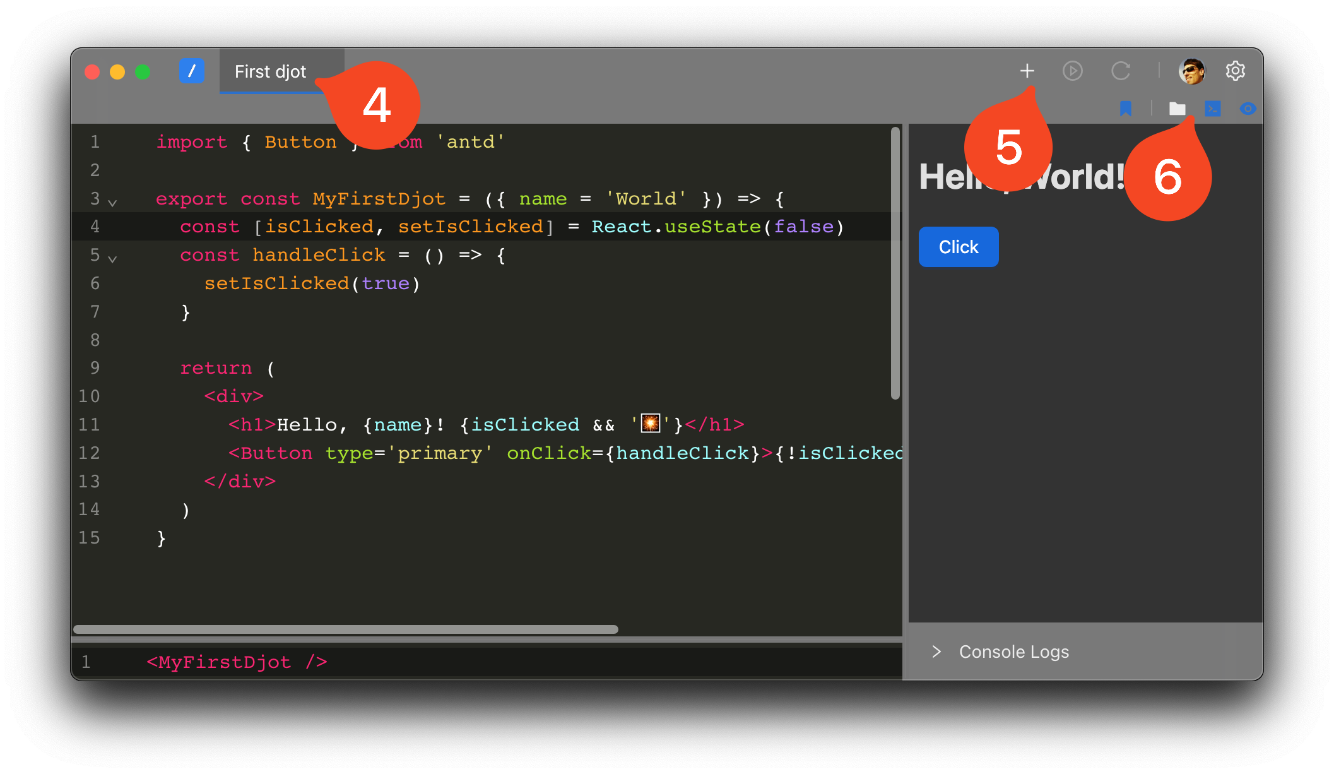This screenshot has height=774, width=1334.
Task: Click the user avatar icon top right
Action: tap(1192, 70)
